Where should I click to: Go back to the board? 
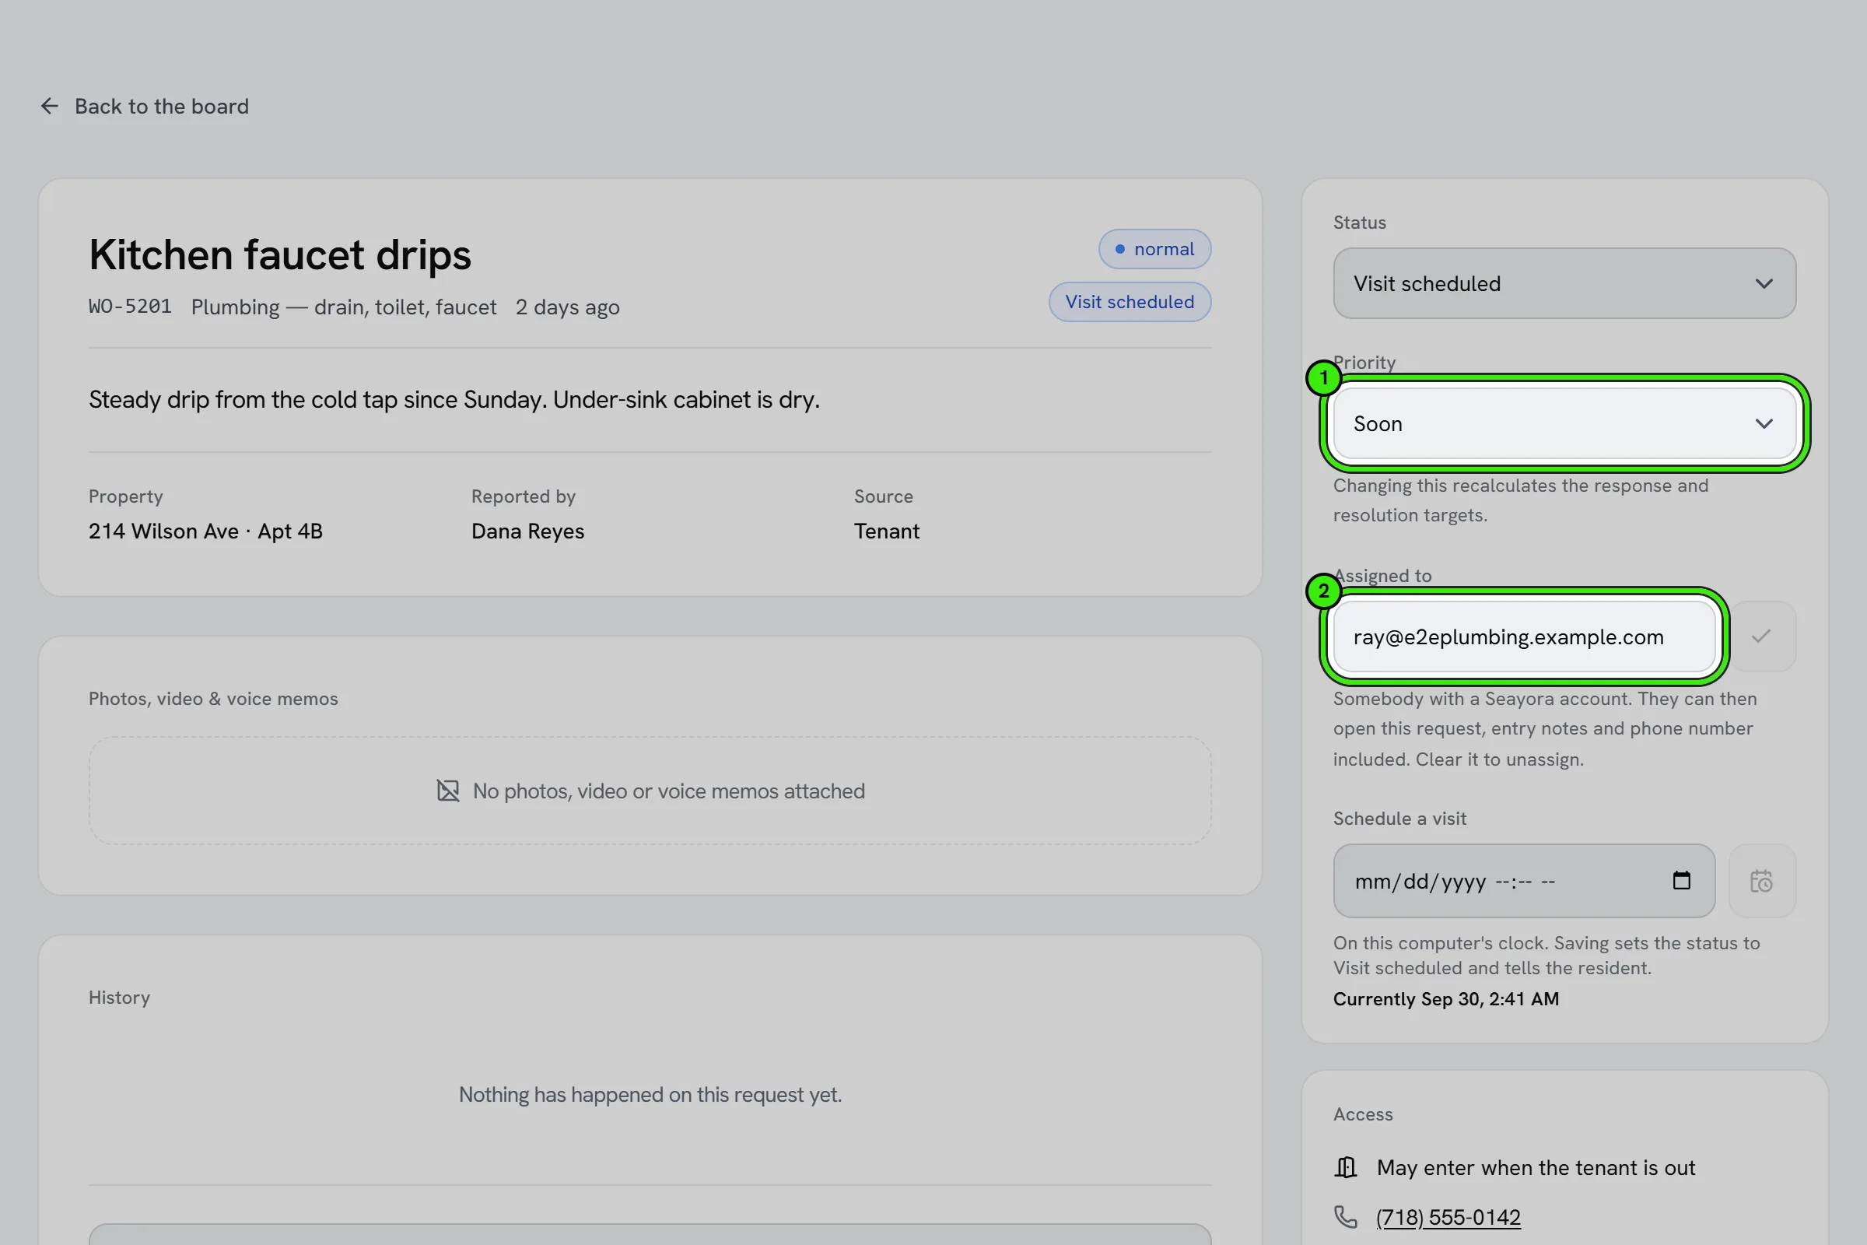tap(145, 107)
